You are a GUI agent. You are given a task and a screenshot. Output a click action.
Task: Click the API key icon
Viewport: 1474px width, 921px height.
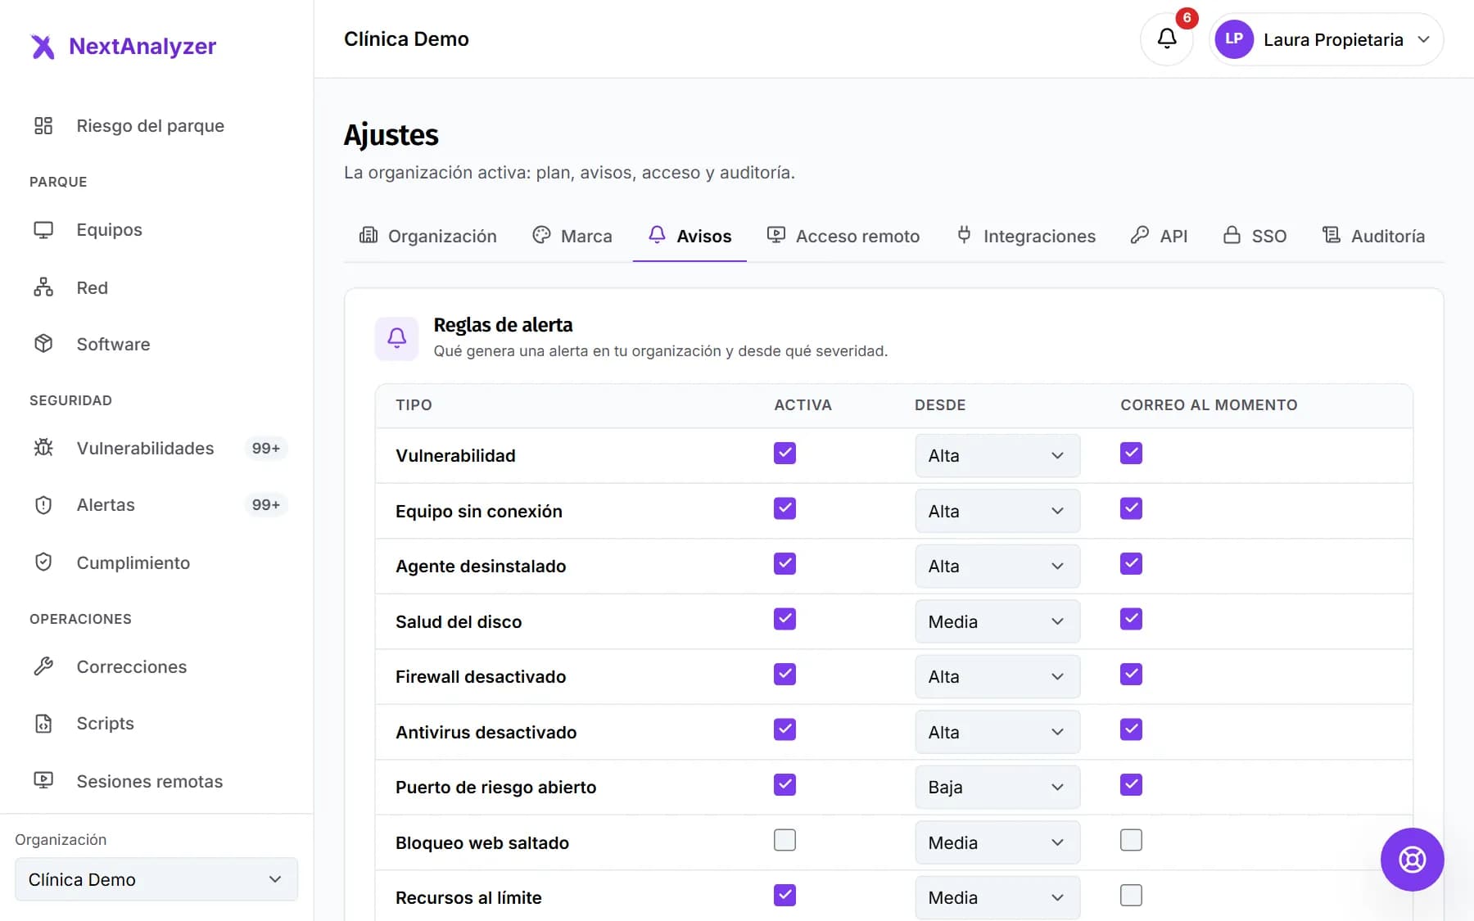coord(1139,236)
